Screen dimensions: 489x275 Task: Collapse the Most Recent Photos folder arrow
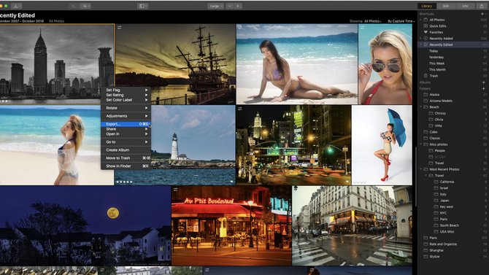click(420, 169)
